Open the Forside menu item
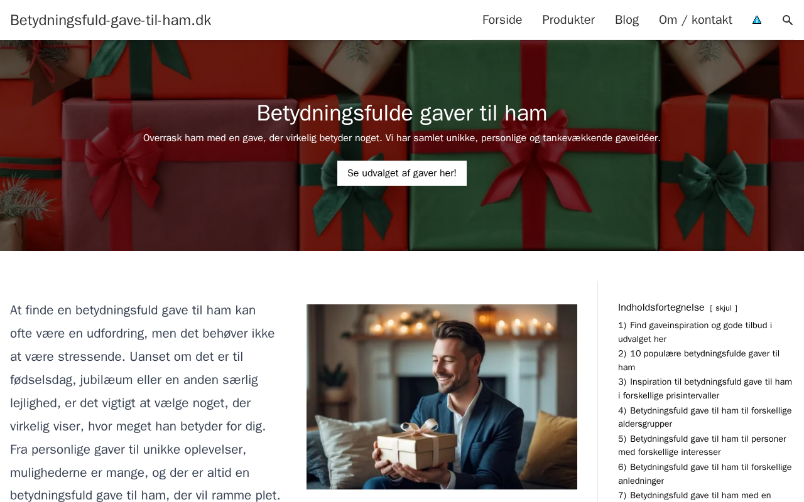804x502 pixels. (x=502, y=20)
